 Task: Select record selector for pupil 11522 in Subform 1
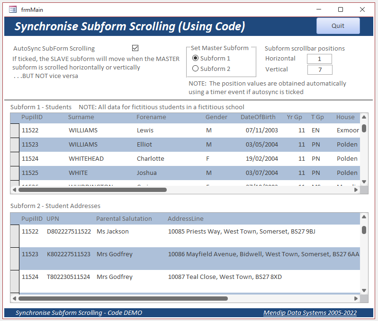(15, 130)
